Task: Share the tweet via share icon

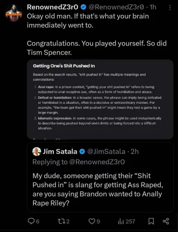Action: coord(166,221)
